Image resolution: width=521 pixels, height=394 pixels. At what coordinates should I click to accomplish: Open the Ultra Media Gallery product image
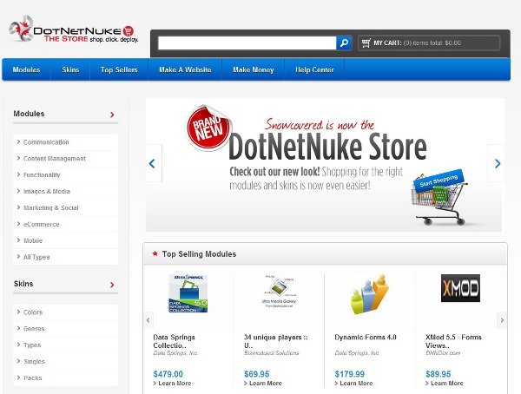pos(279,291)
